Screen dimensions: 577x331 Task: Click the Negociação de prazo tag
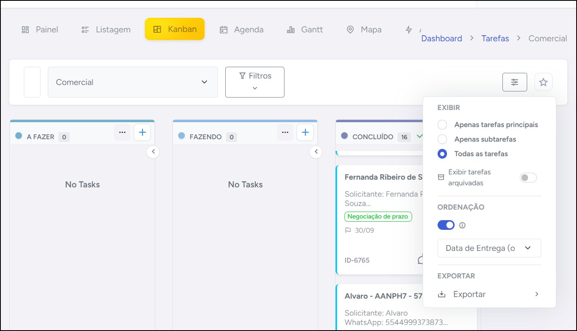coord(378,216)
